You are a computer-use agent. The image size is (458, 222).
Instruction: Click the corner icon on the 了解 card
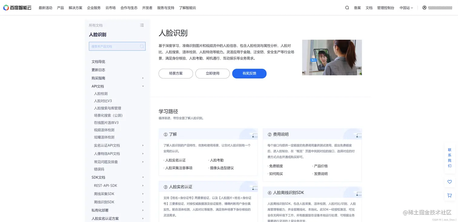(x=254, y=135)
